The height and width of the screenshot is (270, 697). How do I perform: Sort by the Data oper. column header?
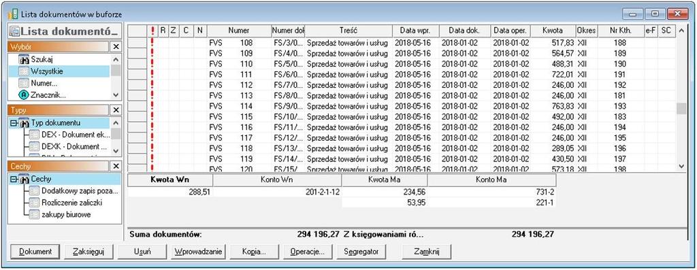pos(510,31)
